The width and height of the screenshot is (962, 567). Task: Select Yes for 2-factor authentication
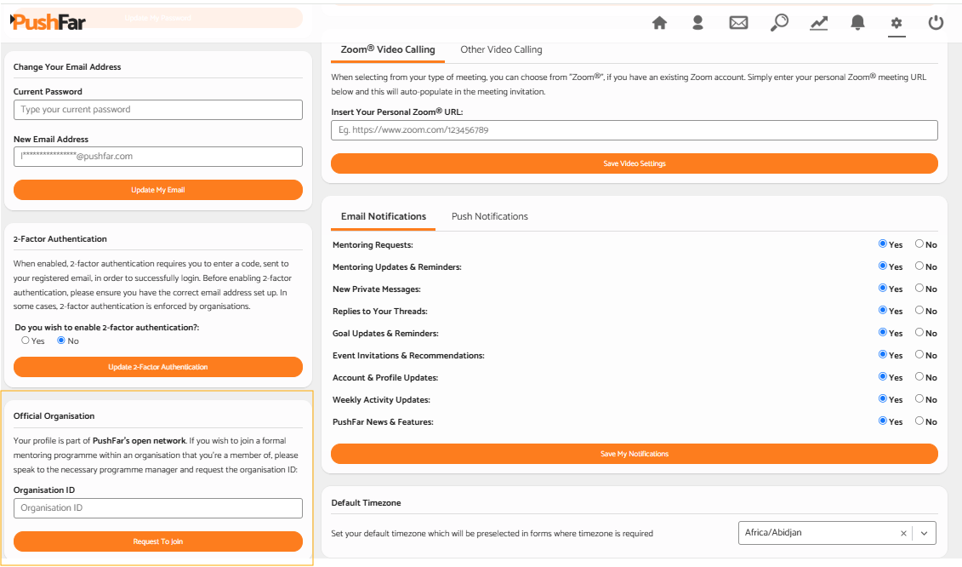coord(26,341)
